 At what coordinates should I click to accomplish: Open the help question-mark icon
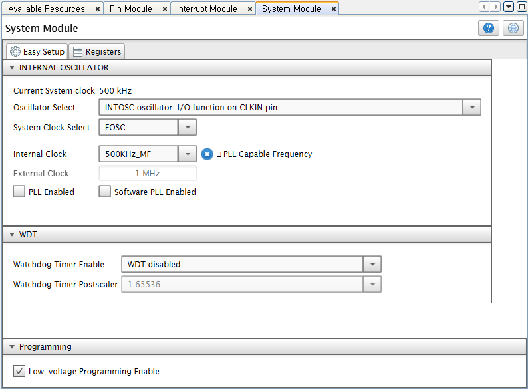488,28
